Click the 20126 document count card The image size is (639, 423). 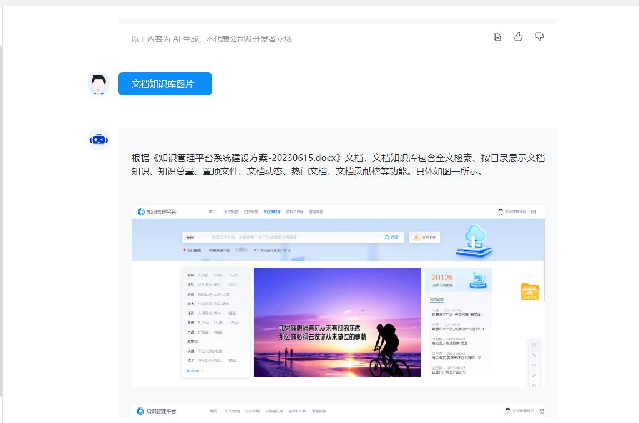coord(458,279)
